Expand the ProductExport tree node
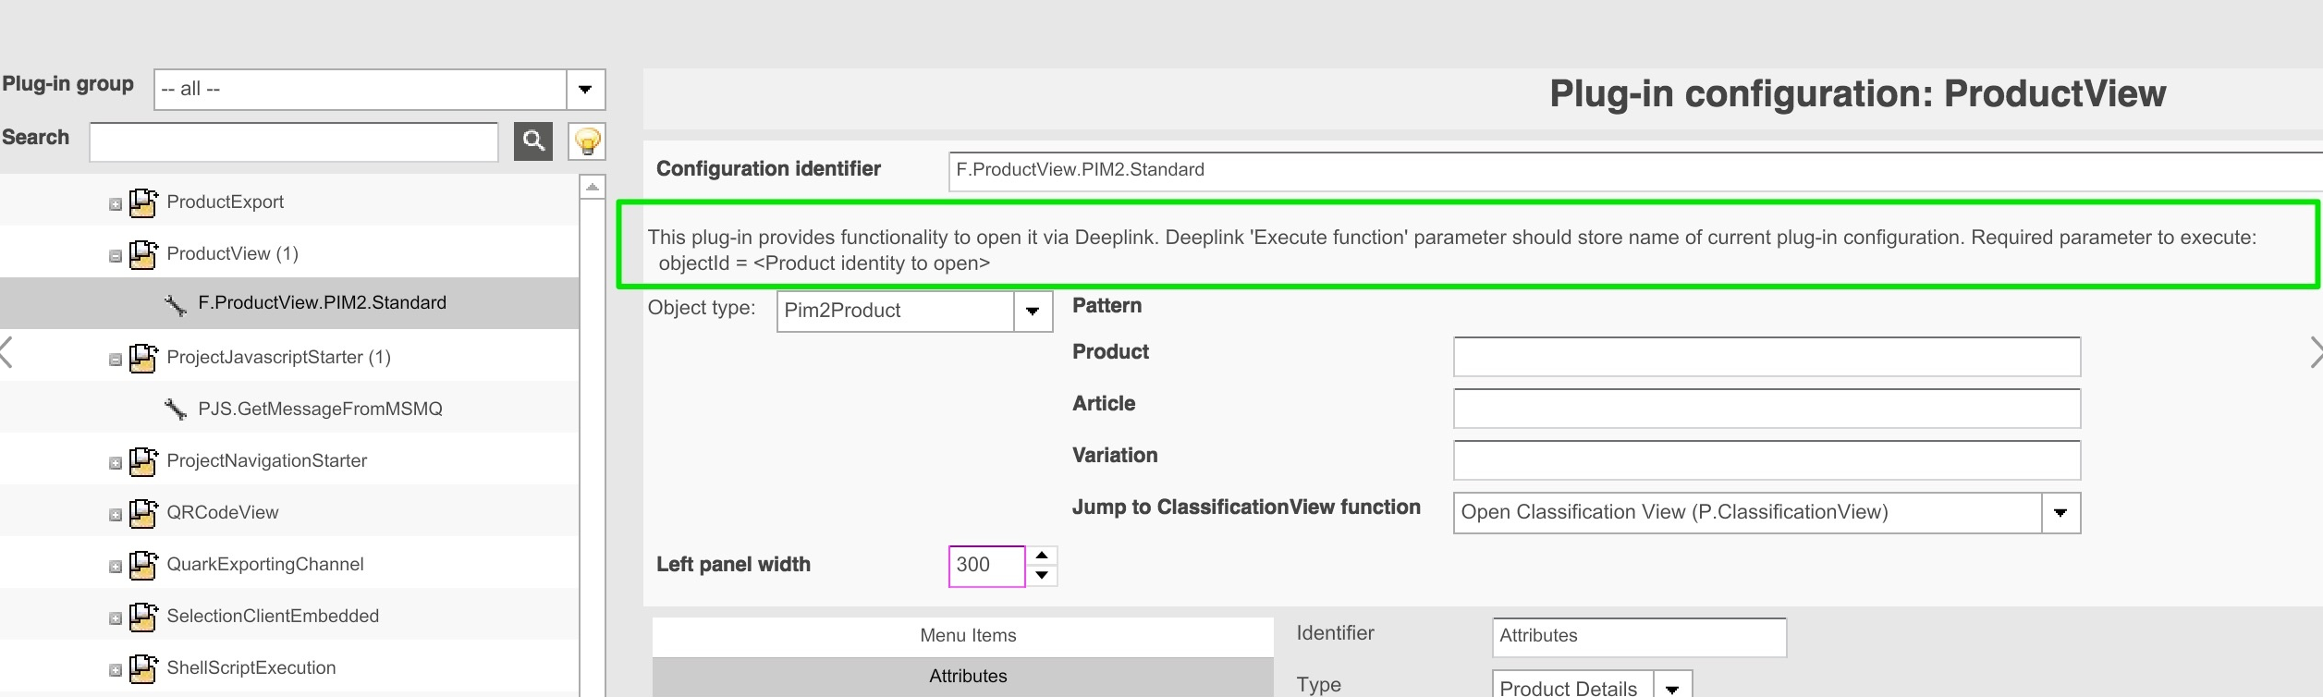This screenshot has width=2323, height=697. coord(116,204)
